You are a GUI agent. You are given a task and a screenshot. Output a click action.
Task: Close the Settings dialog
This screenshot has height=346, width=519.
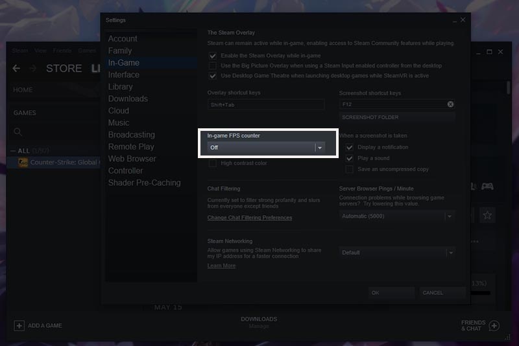(x=463, y=20)
